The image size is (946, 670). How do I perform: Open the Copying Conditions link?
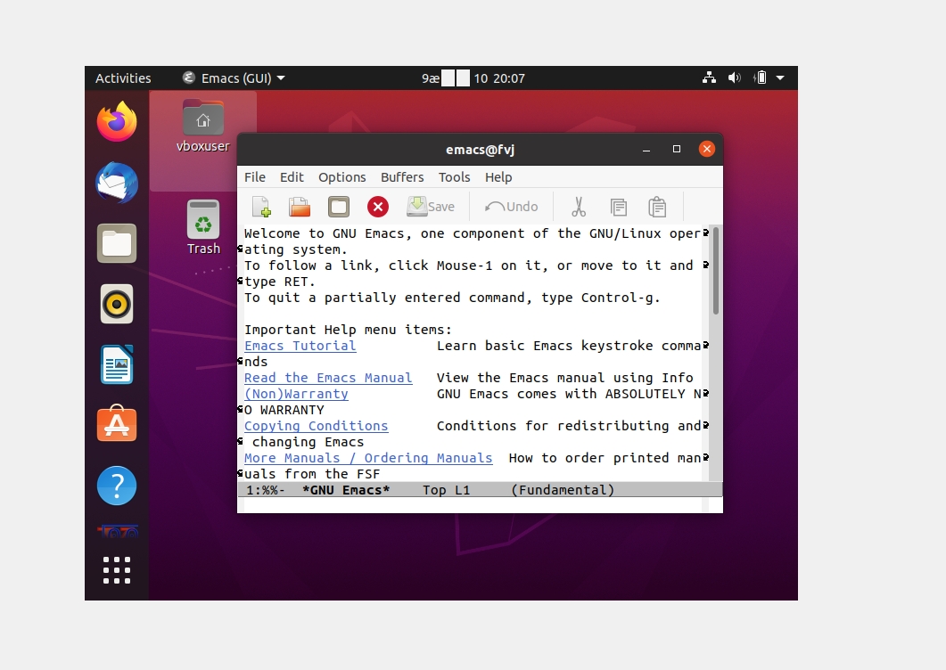317,426
